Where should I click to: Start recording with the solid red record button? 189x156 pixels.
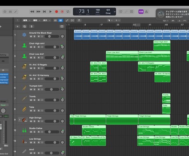[56, 11]
